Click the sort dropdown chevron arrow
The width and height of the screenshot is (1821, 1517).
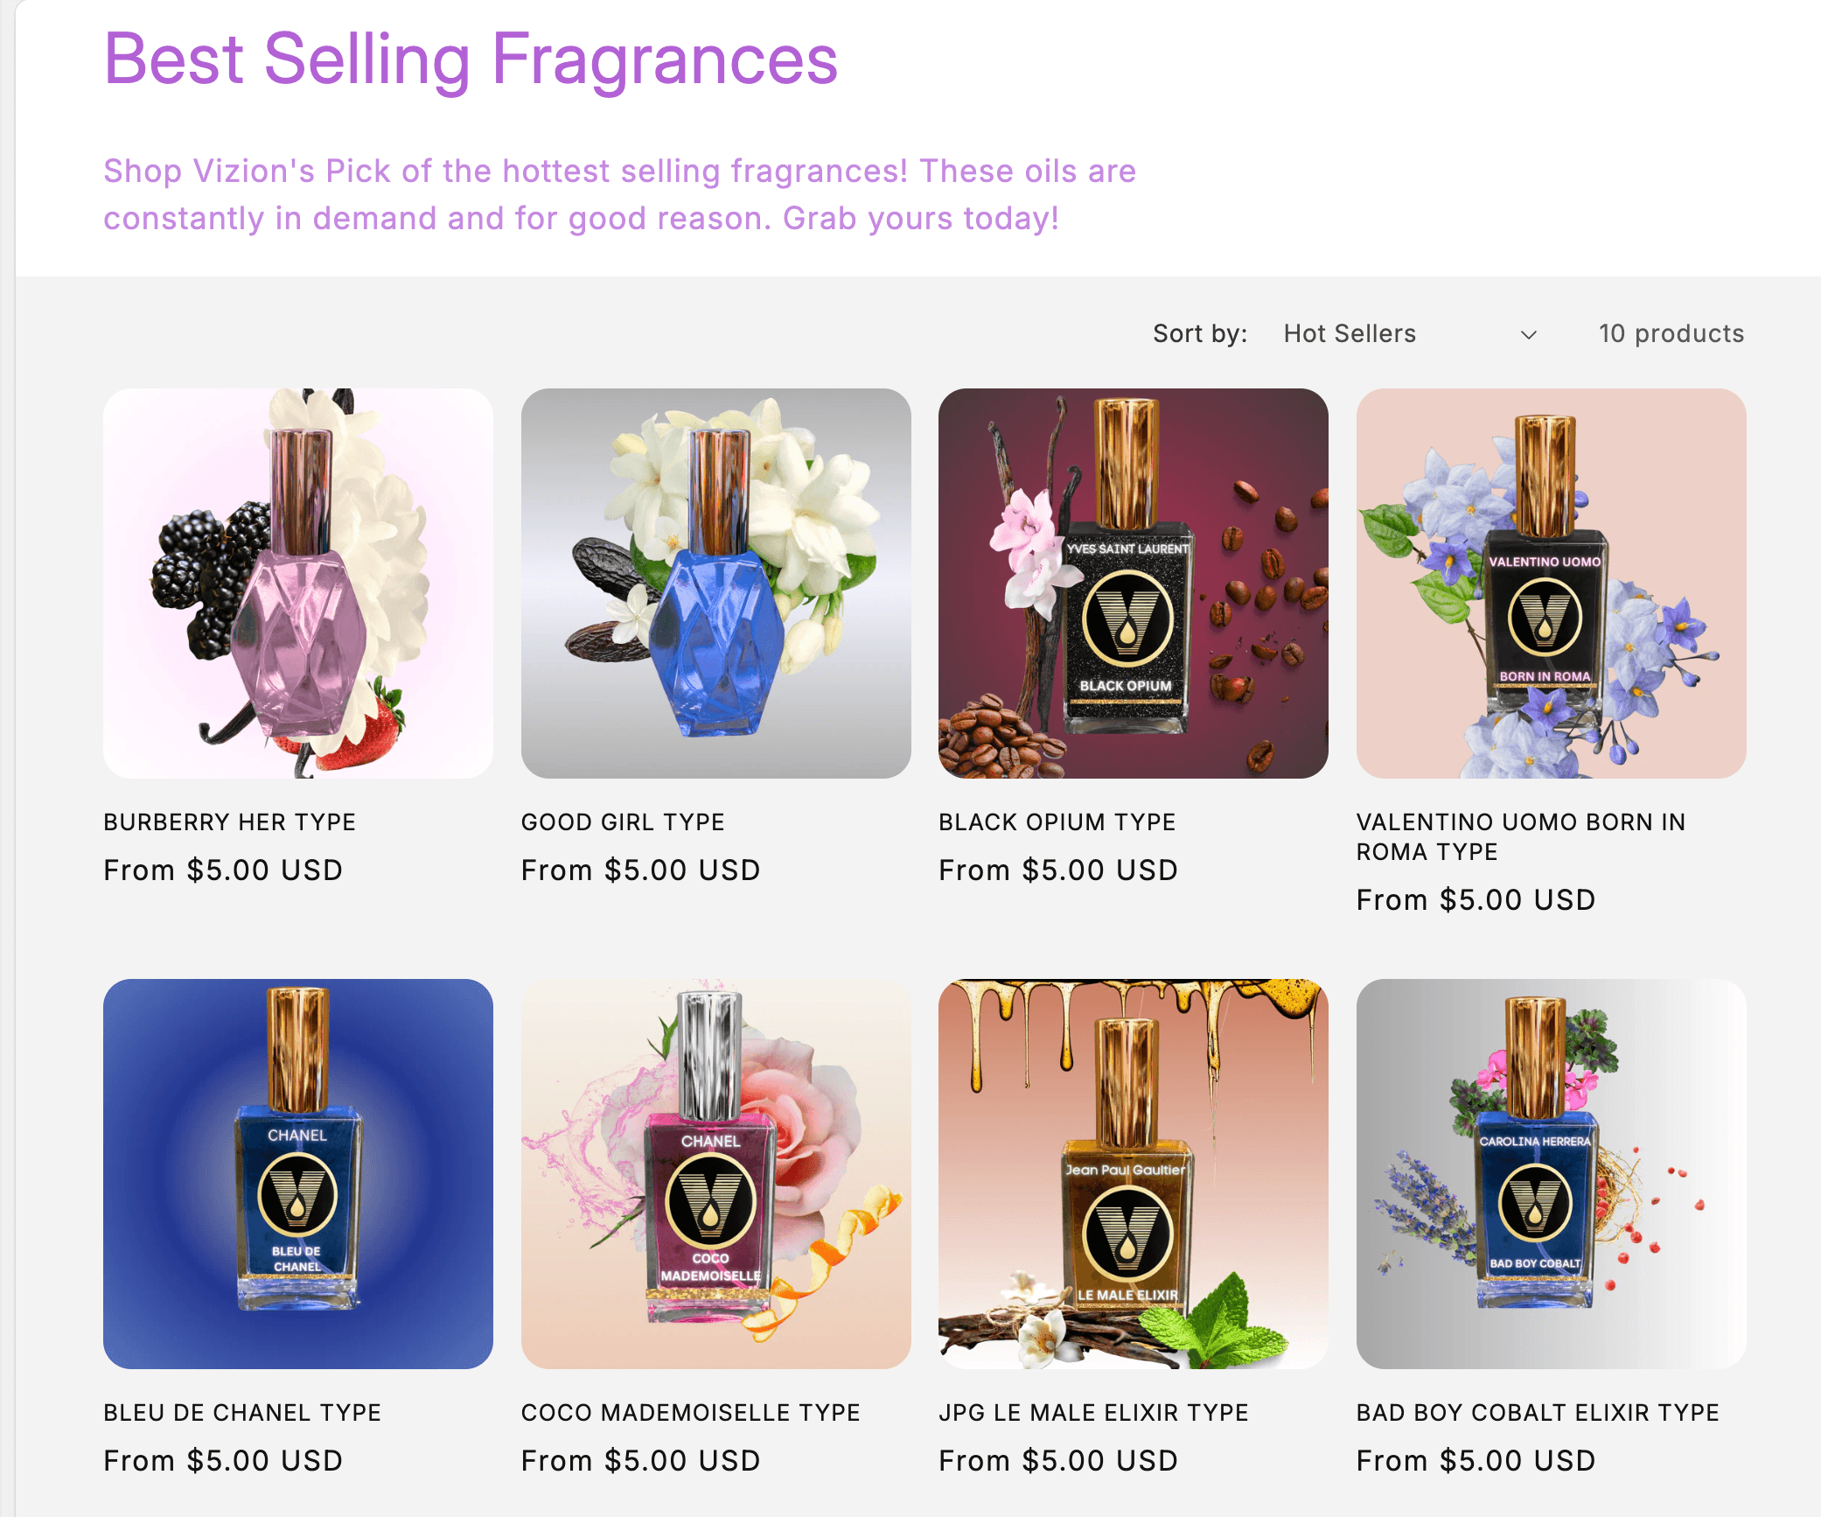coord(1528,335)
